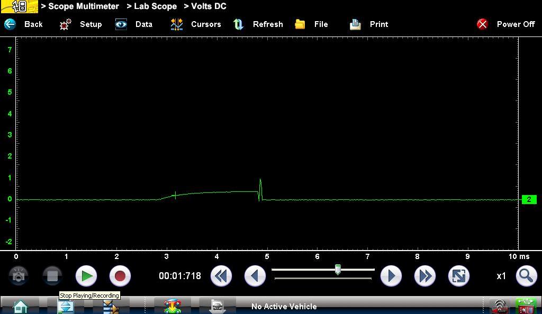This screenshot has height=314, width=542.
Task: Click the snapshot camera icon
Action: [x=19, y=276]
